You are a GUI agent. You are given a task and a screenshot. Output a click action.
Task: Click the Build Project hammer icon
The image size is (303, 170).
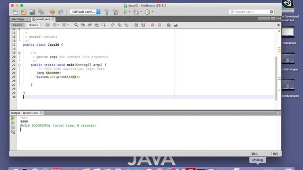click(107, 12)
